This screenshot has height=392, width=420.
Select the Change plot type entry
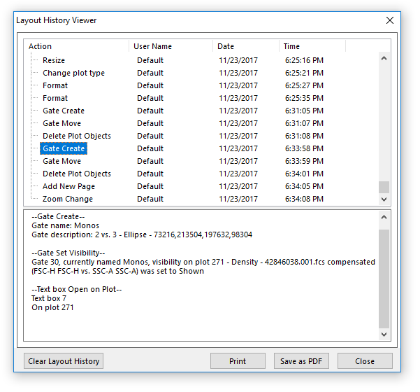tap(73, 73)
